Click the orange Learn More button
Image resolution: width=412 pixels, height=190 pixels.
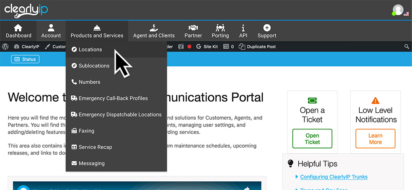375,138
